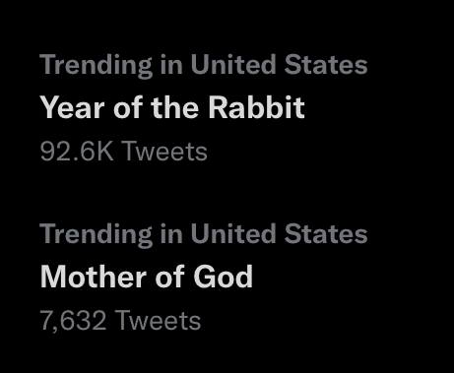Screen dimensions: 454x373
Task: Select Trending in United States above Year of the Rabbit
Action: [x=204, y=65]
